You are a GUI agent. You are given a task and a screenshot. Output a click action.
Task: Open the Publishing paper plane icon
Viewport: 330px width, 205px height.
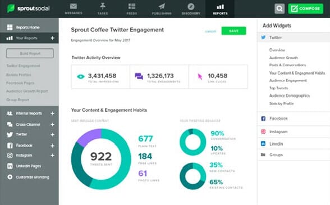point(162,6)
